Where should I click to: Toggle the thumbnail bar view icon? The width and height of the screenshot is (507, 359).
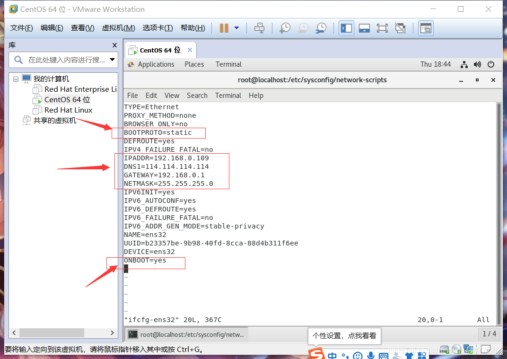click(x=364, y=28)
